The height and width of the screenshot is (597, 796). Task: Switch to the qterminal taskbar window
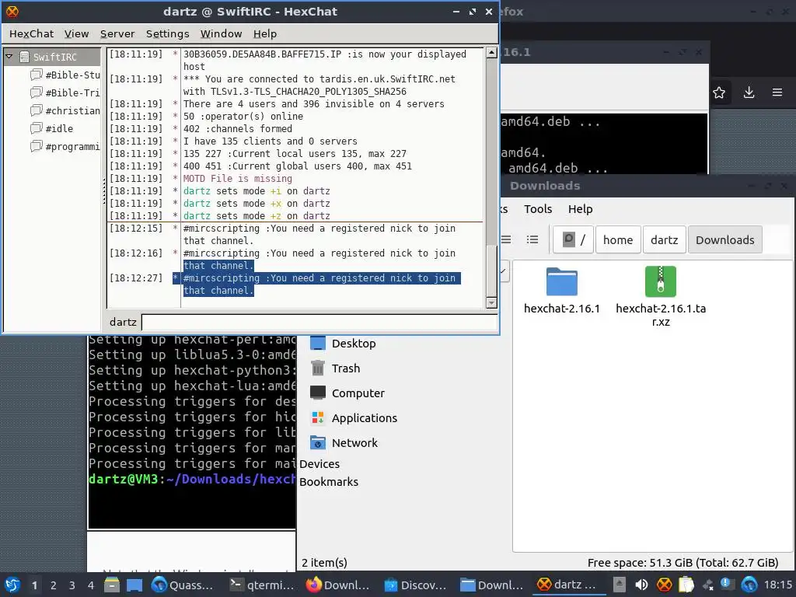tap(261, 585)
